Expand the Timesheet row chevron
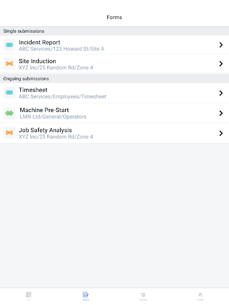Viewport: 229px width, 305px height. (221, 93)
